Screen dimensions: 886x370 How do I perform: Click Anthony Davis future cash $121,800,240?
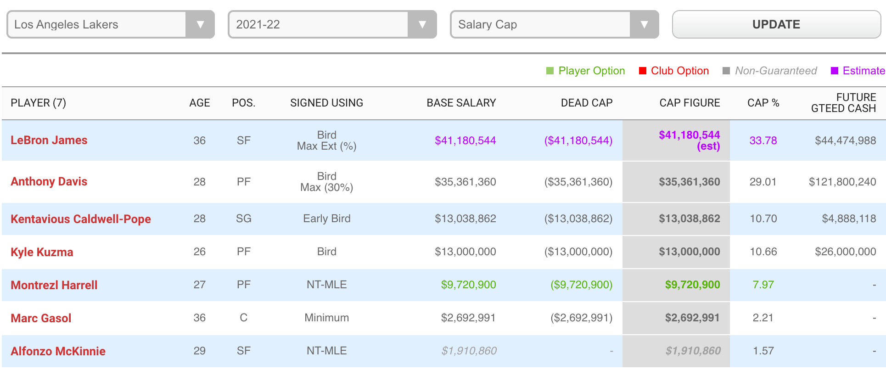(x=842, y=182)
